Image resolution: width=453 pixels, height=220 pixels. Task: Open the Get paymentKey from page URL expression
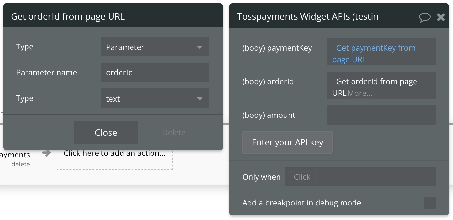pyautogui.click(x=375, y=54)
